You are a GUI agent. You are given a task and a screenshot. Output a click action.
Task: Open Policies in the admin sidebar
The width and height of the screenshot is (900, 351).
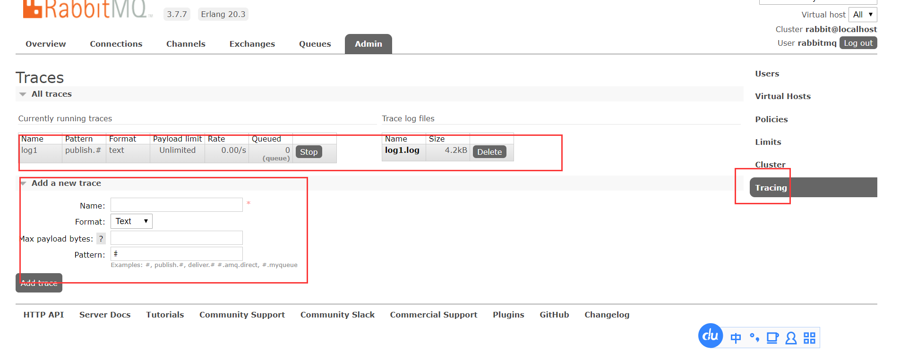771,119
